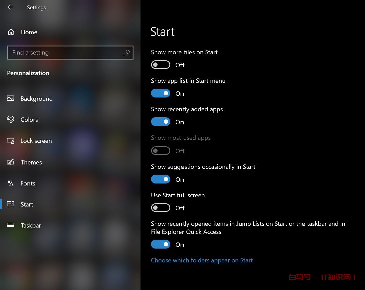Click the Fonts icon in sidebar
365x290 pixels.
pyautogui.click(x=11, y=183)
